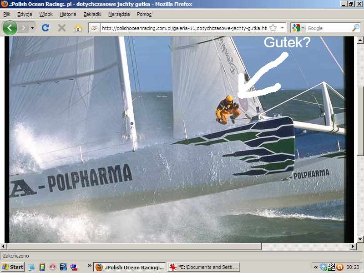Open the Historia menu
Image resolution: width=364 pixels, height=273 pixels.
pyautogui.click(x=68, y=14)
